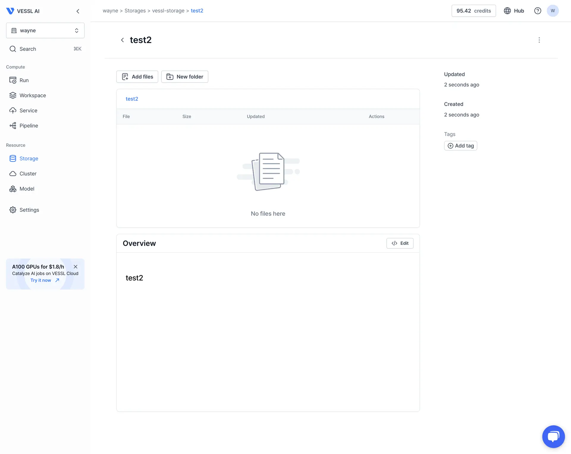Dismiss the A100 GPUs promo banner
Image resolution: width=571 pixels, height=454 pixels.
point(76,267)
